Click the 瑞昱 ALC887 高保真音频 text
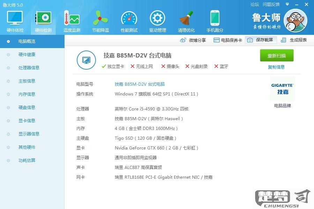314x209 pixels. point(138,168)
